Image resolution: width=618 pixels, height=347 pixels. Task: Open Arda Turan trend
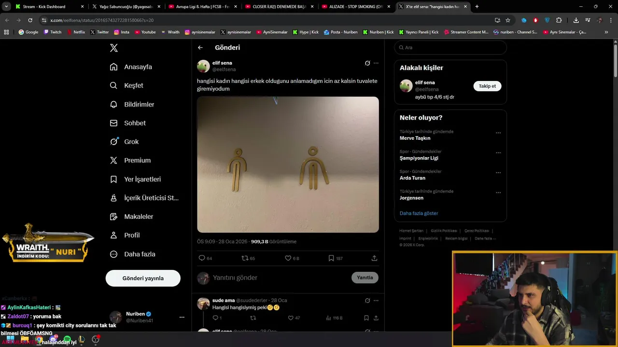412,178
